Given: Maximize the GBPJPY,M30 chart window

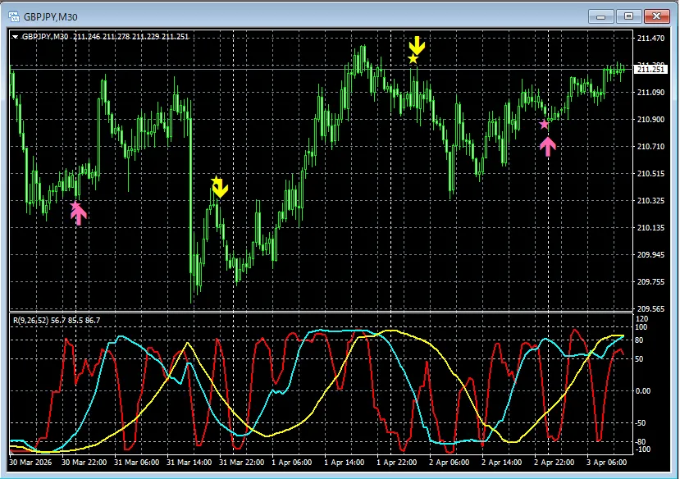Looking at the screenshot, I should 628,17.
